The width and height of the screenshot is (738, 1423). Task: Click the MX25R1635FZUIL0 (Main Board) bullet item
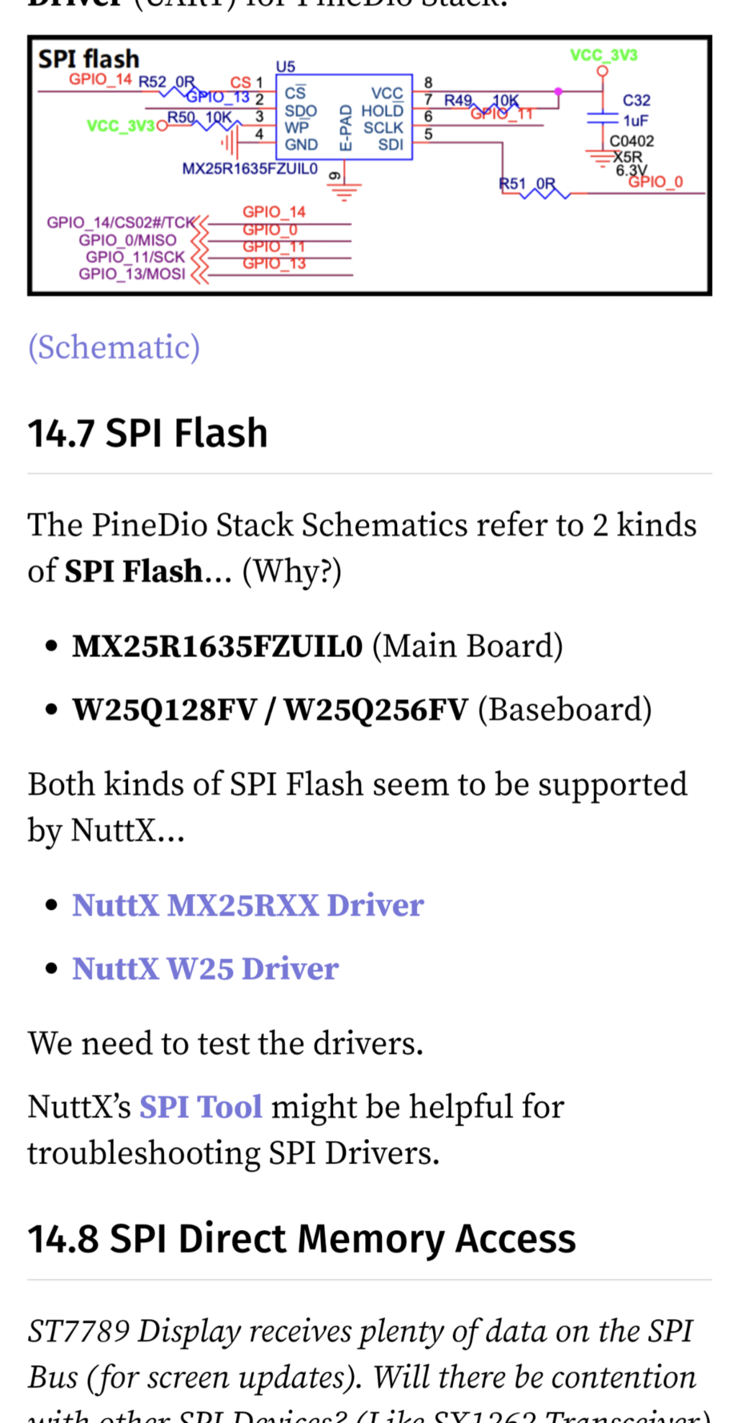317,646
